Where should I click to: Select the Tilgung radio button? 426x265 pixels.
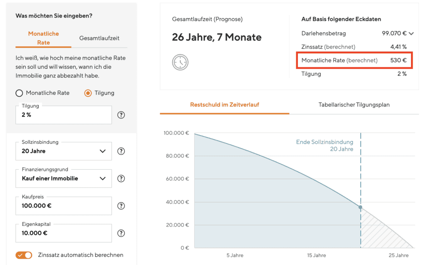(x=88, y=93)
